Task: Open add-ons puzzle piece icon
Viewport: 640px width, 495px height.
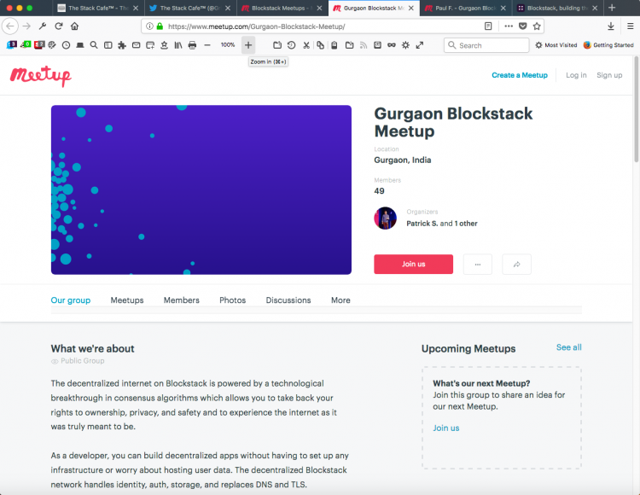Action: (x=122, y=45)
